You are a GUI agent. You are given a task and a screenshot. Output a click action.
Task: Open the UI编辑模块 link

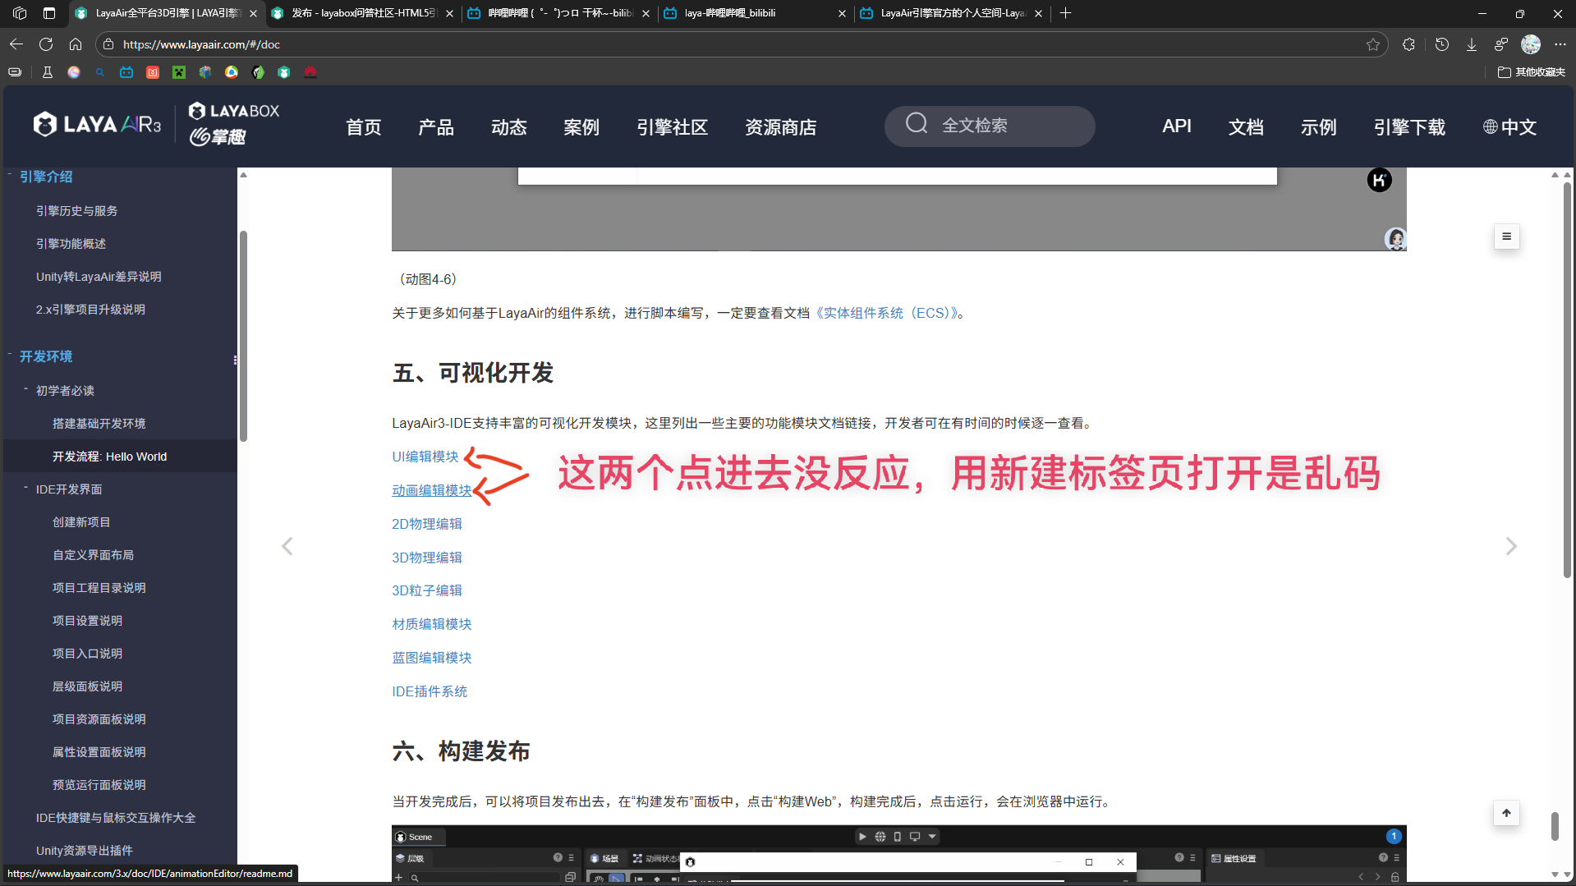(425, 457)
